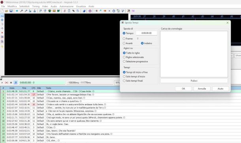
Task: Select Solo tempi d'inizio option
Action: [124, 76]
